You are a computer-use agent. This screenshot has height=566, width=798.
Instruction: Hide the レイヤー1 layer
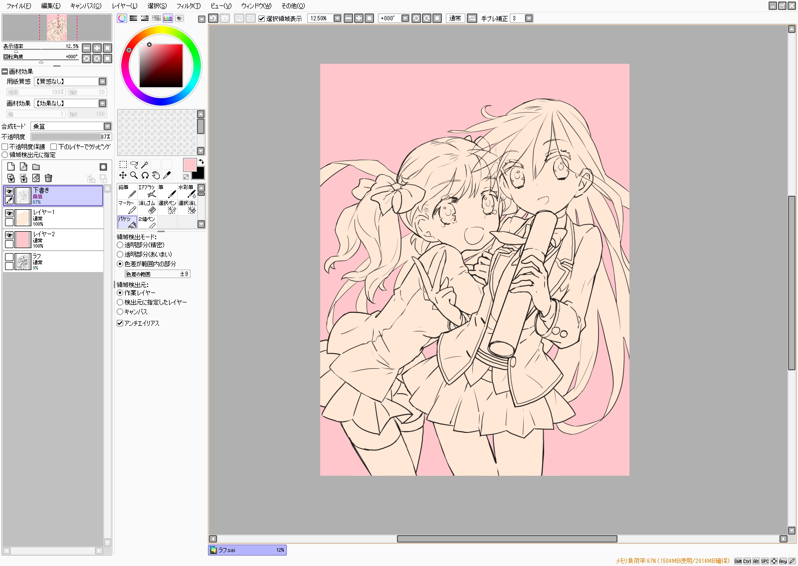pyautogui.click(x=9, y=213)
